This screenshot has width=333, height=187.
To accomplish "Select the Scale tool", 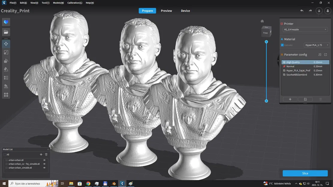I will click(x=6, y=52).
